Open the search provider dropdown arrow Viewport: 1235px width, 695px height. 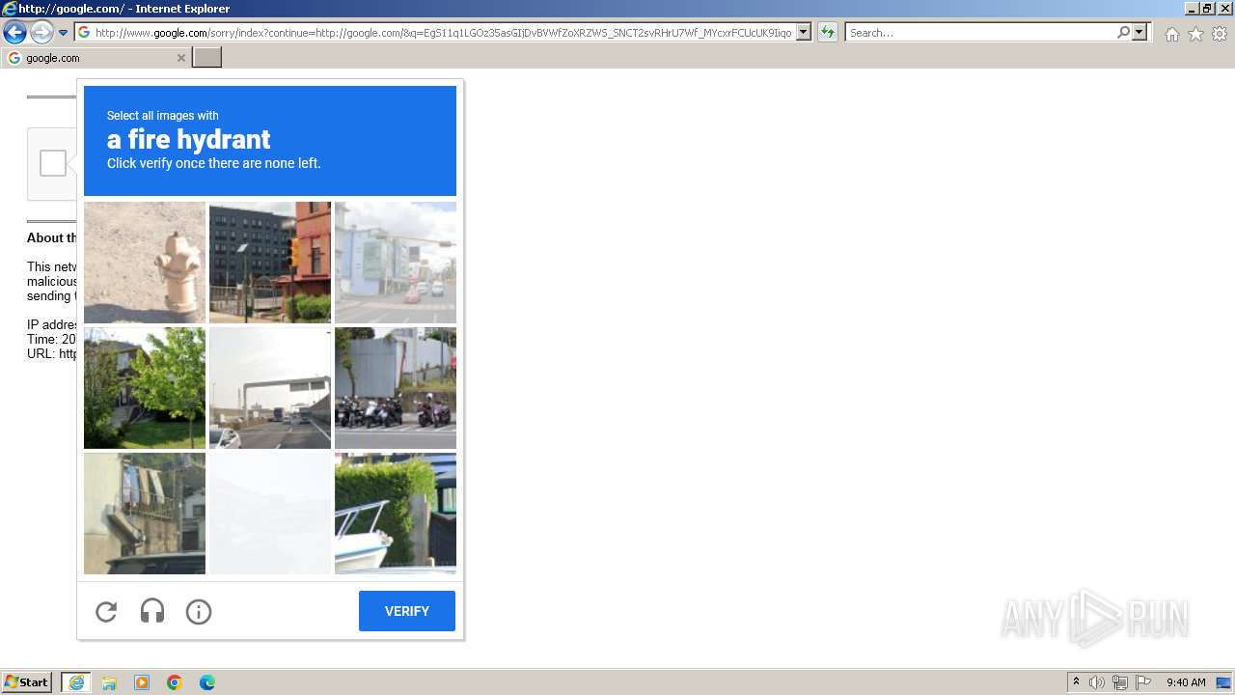[x=1139, y=33]
